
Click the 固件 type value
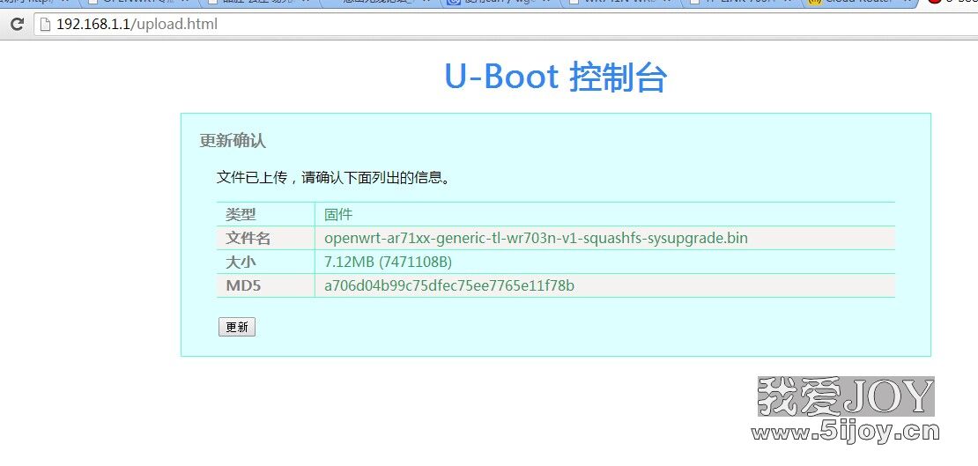[338, 215]
